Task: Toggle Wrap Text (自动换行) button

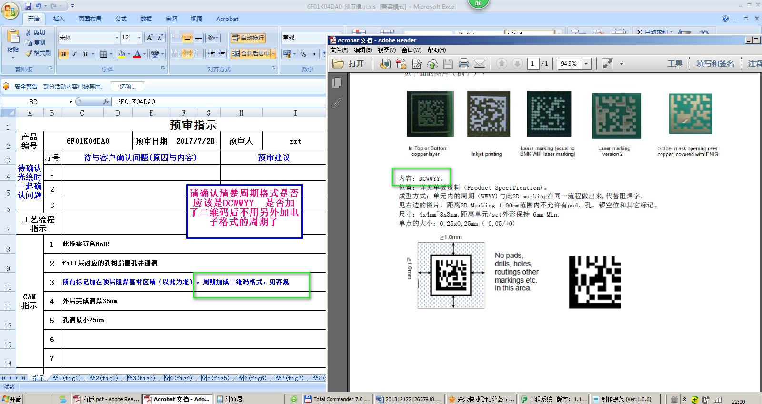Action: coord(248,38)
